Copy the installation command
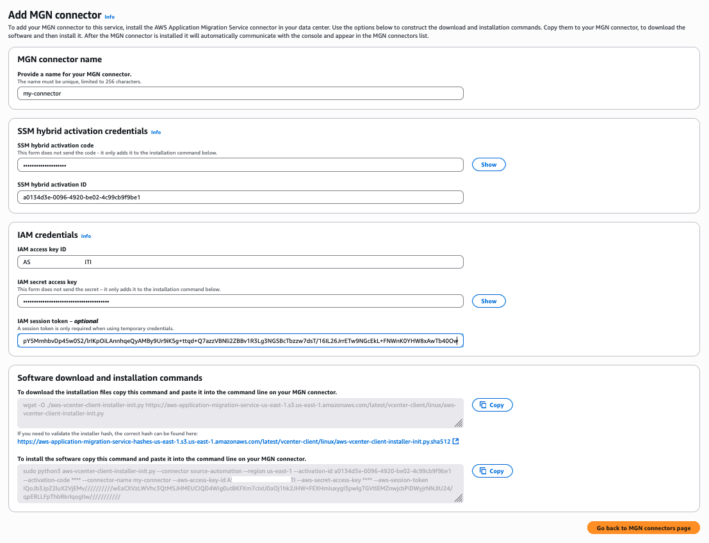 coord(492,471)
